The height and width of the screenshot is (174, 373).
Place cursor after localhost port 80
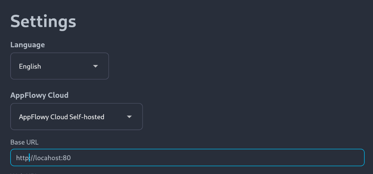71,158
